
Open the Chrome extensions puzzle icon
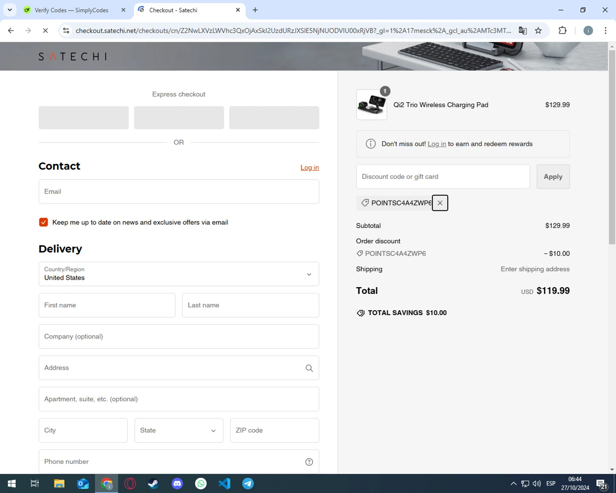[563, 30]
